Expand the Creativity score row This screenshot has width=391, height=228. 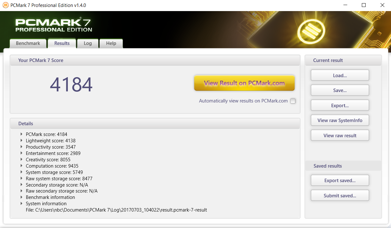pyautogui.click(x=22, y=160)
